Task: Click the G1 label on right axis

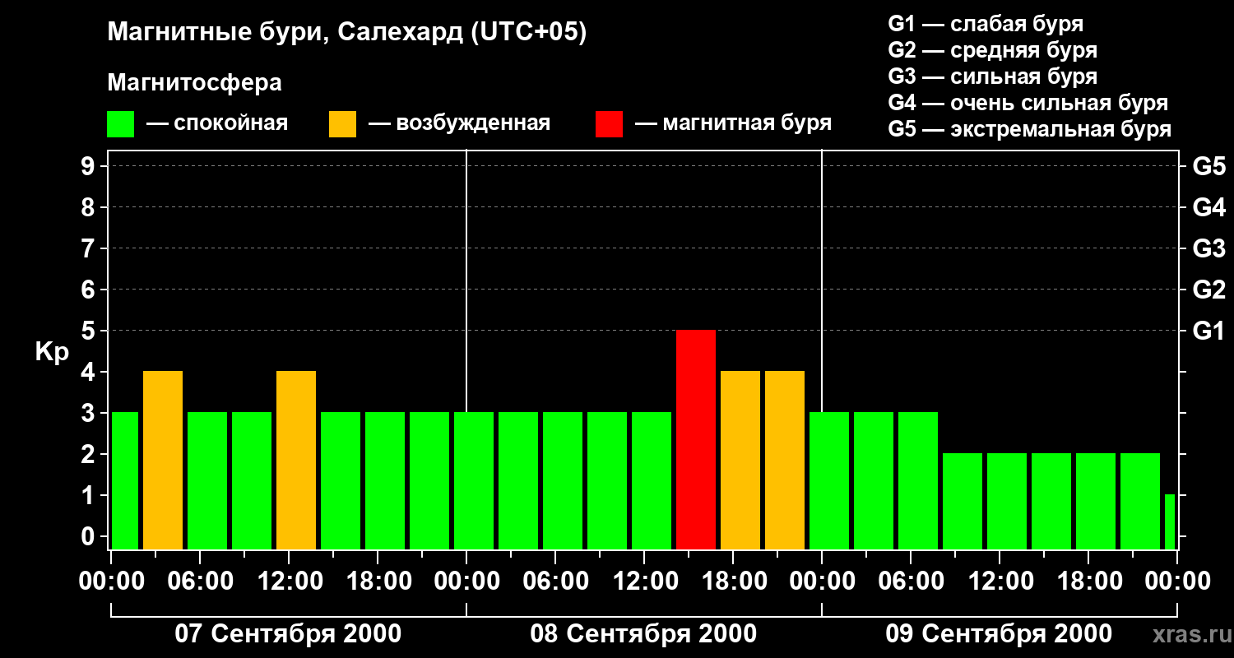Action: 1208,331
